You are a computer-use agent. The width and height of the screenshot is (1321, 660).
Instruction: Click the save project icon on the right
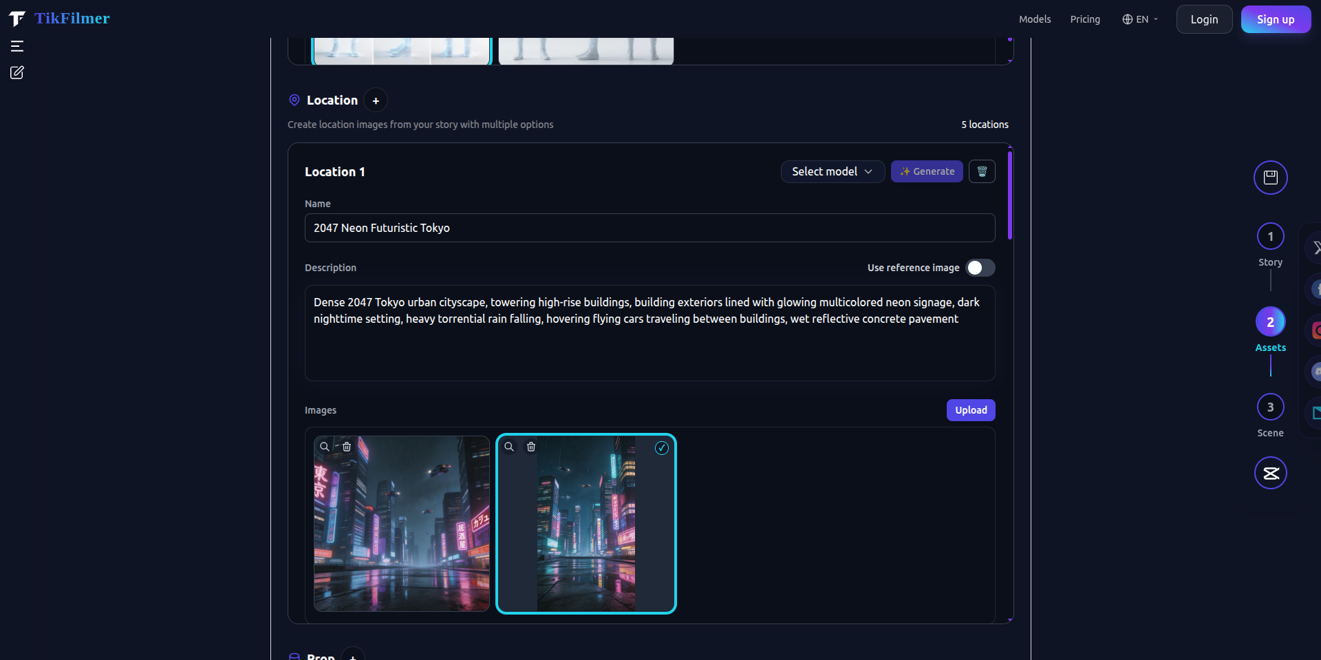click(1270, 177)
